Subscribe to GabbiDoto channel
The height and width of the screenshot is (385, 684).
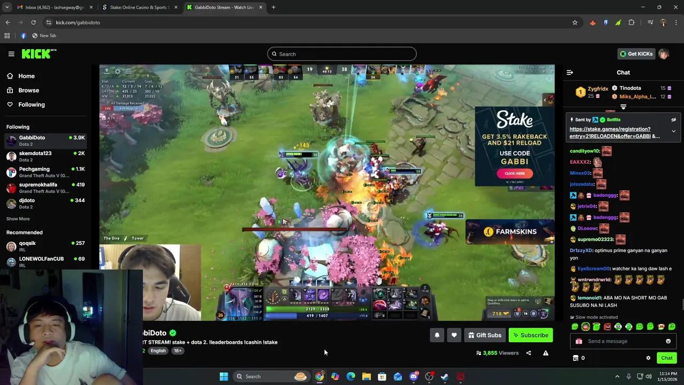pos(531,335)
